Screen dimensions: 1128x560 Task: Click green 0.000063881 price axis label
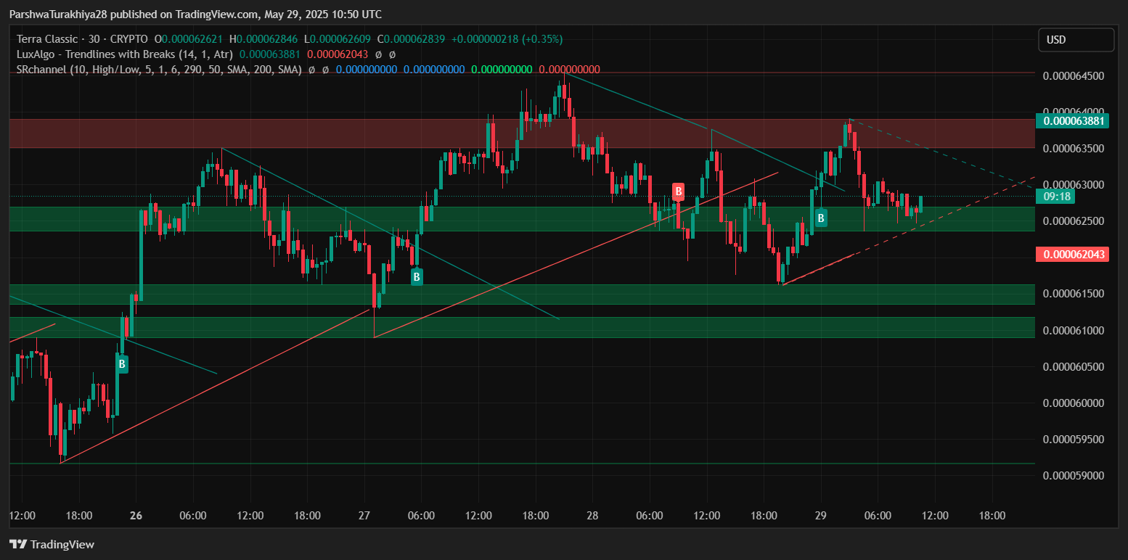pos(1073,121)
